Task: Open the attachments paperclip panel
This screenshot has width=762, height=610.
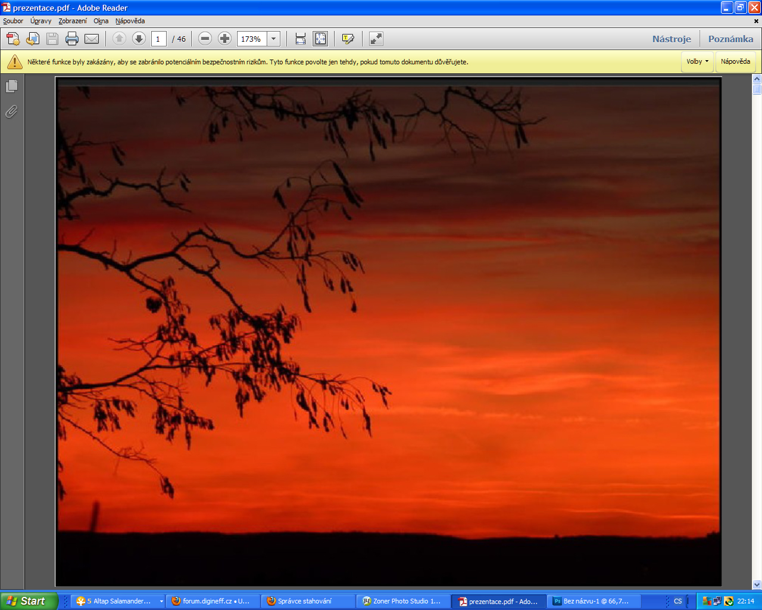Action: pyautogui.click(x=11, y=111)
